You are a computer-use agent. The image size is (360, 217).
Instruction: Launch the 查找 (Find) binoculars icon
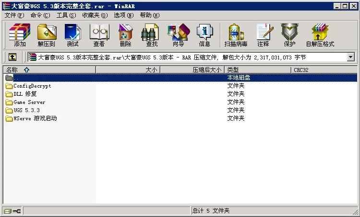[x=152, y=35]
